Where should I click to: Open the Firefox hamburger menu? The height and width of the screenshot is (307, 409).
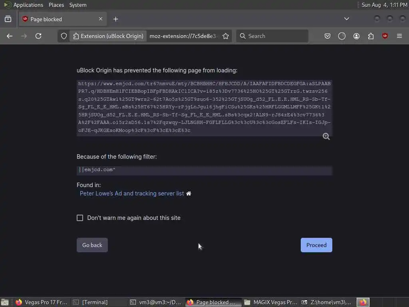[x=399, y=36]
